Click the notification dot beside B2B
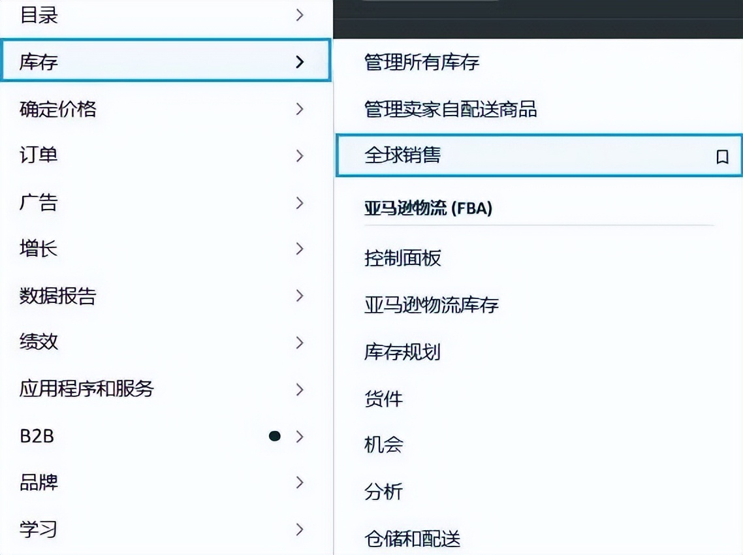The width and height of the screenshot is (743, 555). tap(275, 436)
